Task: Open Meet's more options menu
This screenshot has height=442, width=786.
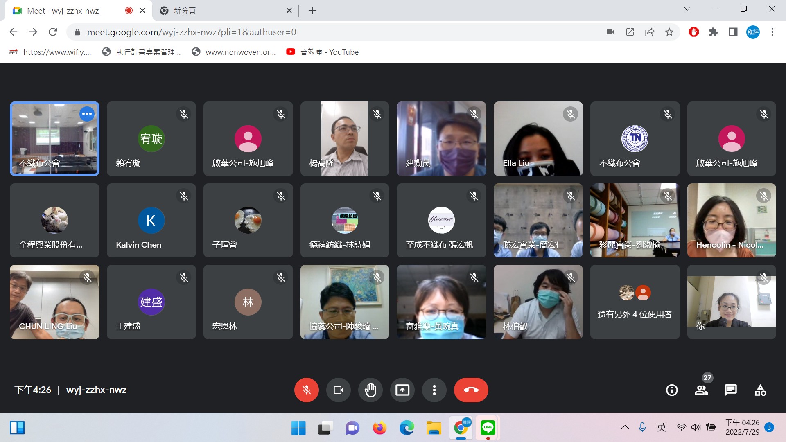Action: [x=434, y=390]
